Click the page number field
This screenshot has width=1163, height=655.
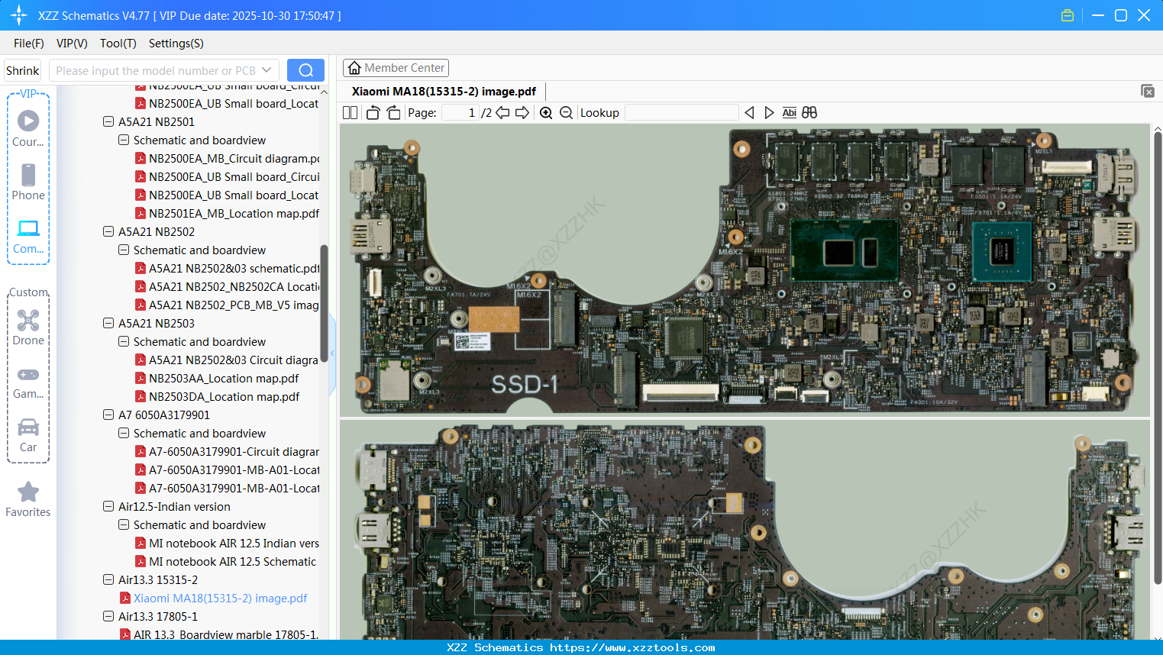(460, 113)
